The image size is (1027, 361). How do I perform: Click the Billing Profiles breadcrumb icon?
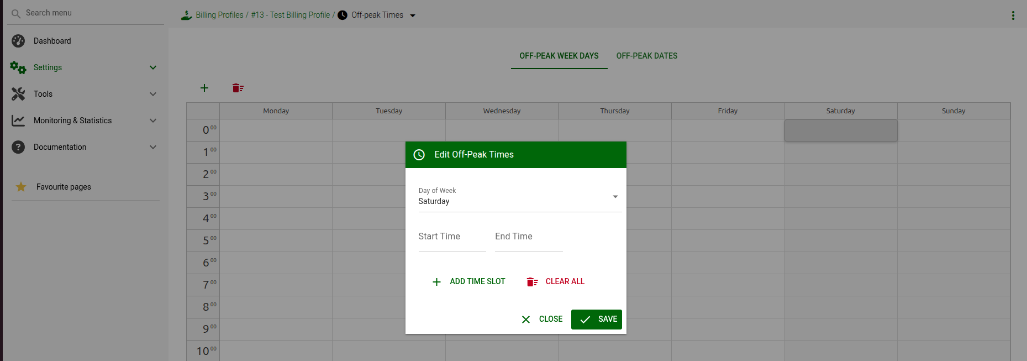tap(187, 15)
